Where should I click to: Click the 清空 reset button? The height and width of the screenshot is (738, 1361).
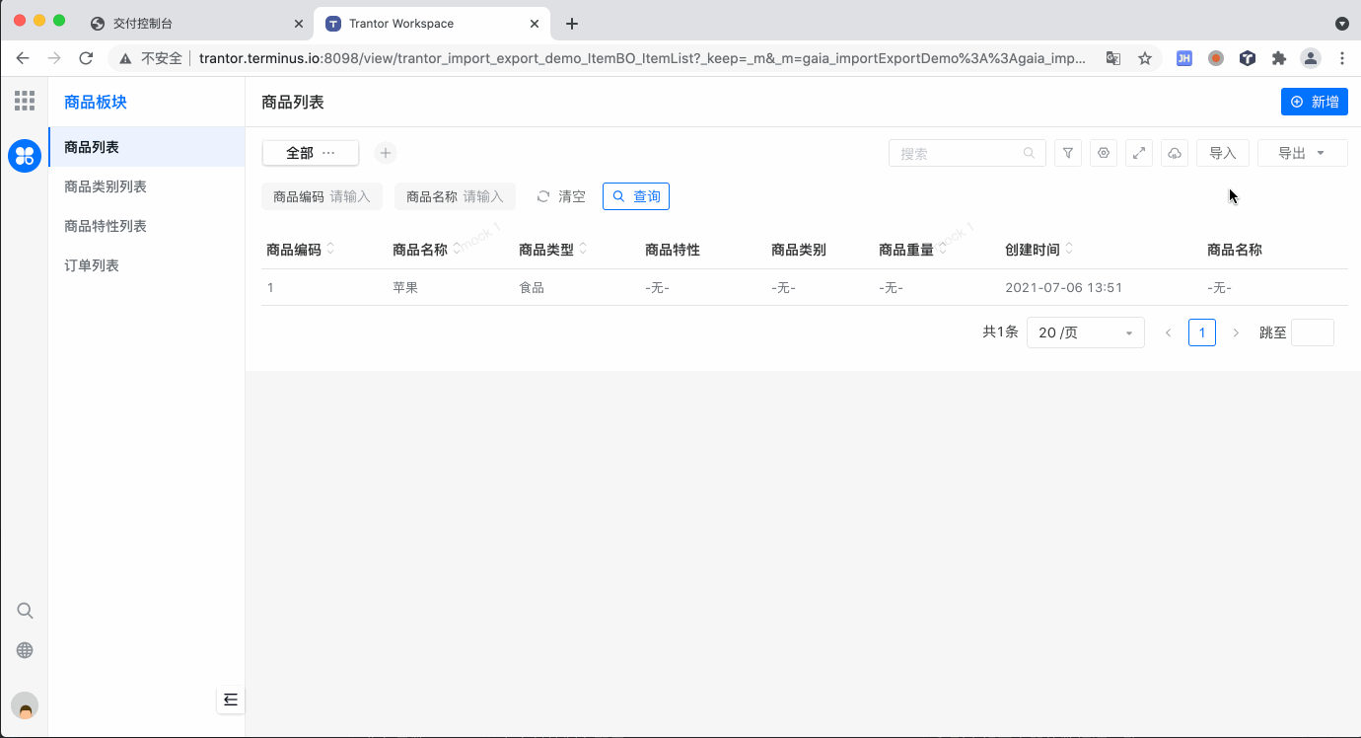point(561,196)
